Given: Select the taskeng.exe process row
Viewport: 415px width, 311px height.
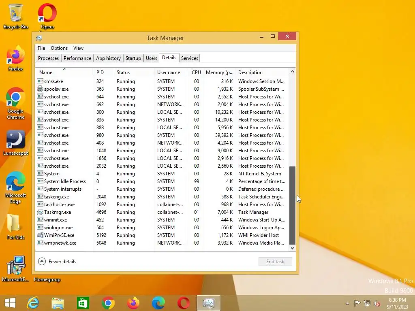Looking at the screenshot, I should (x=162, y=196).
